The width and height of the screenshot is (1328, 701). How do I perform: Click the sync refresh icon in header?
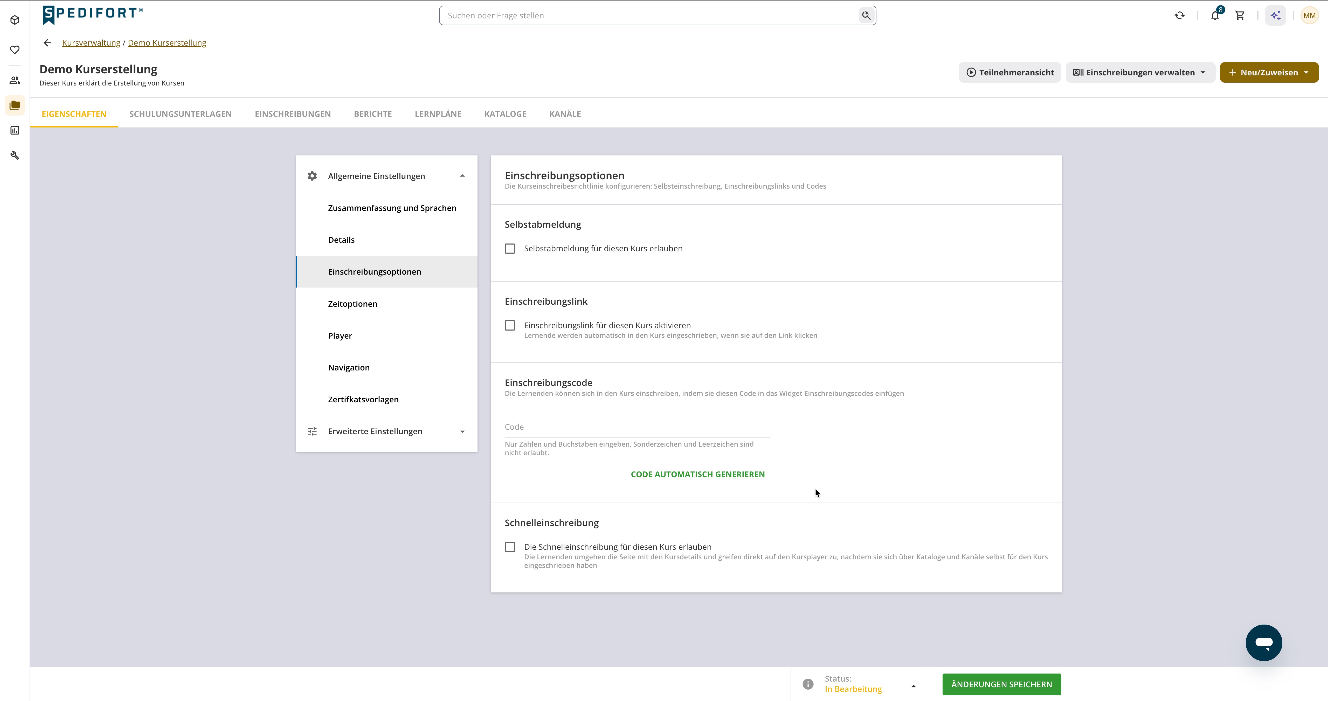[1180, 16]
